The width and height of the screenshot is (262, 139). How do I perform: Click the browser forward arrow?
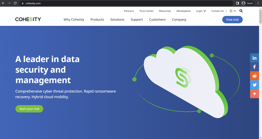point(9,3)
